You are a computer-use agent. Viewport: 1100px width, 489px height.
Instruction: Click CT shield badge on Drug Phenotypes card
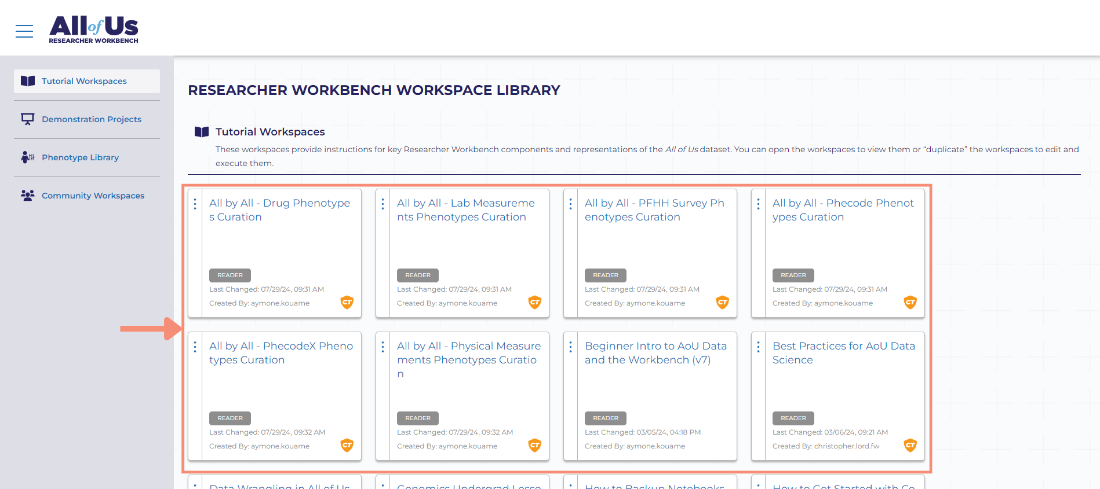tap(347, 302)
